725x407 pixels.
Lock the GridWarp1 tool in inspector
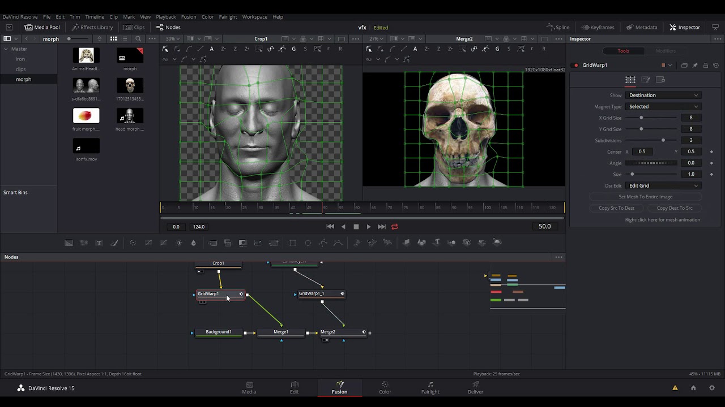coord(705,65)
